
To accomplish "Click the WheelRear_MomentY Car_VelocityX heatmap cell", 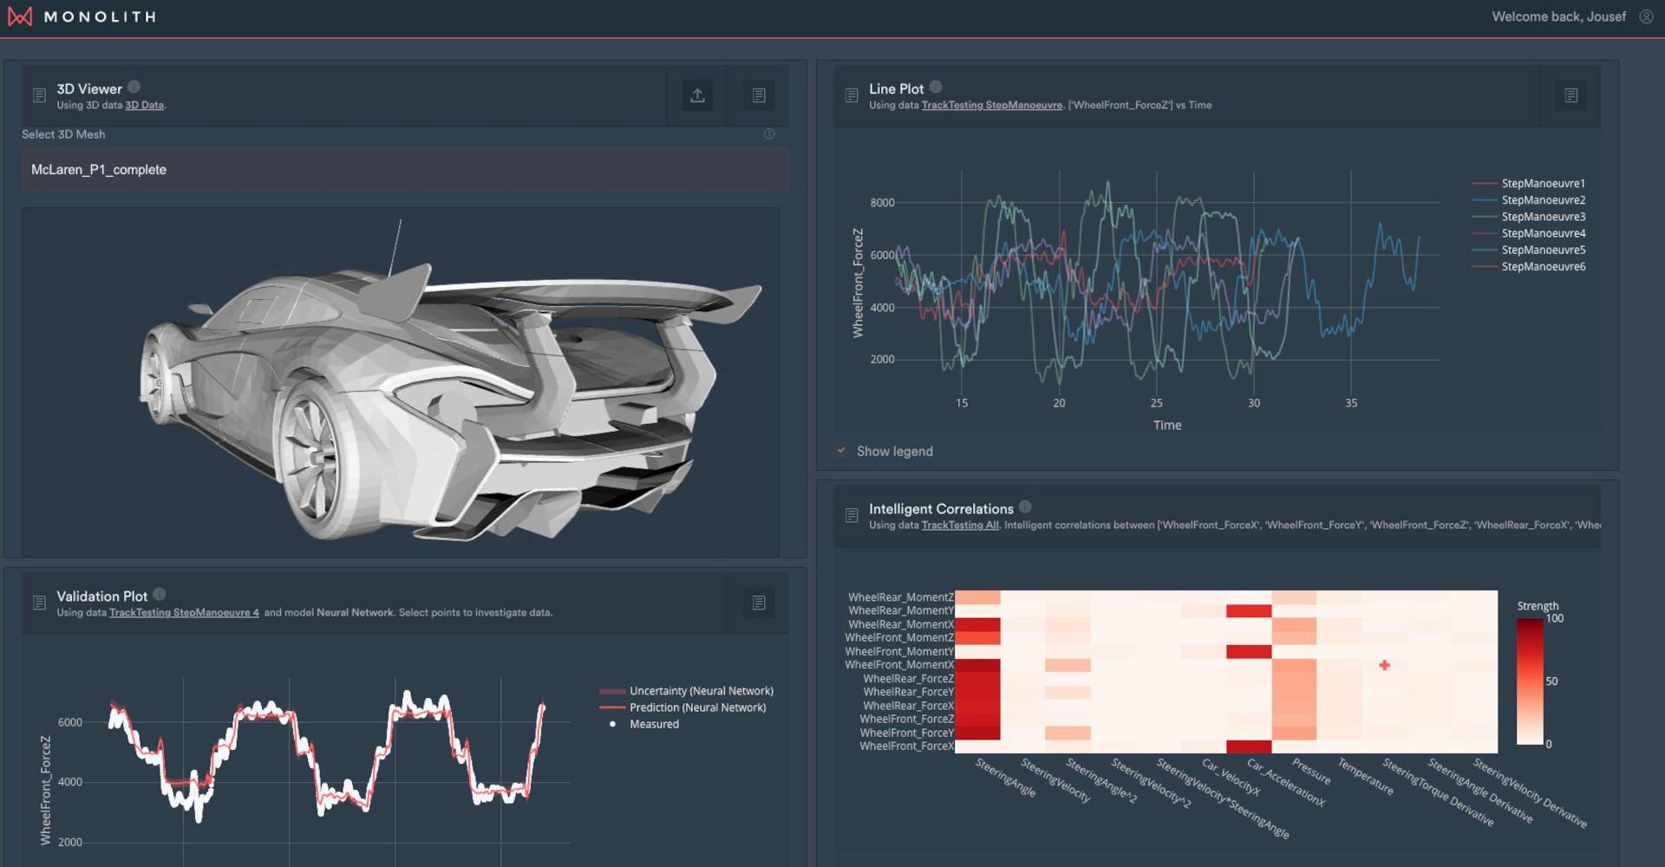I will click(1204, 610).
